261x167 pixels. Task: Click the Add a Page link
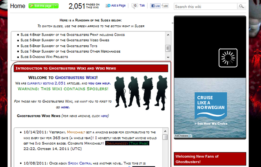click(118, 5)
